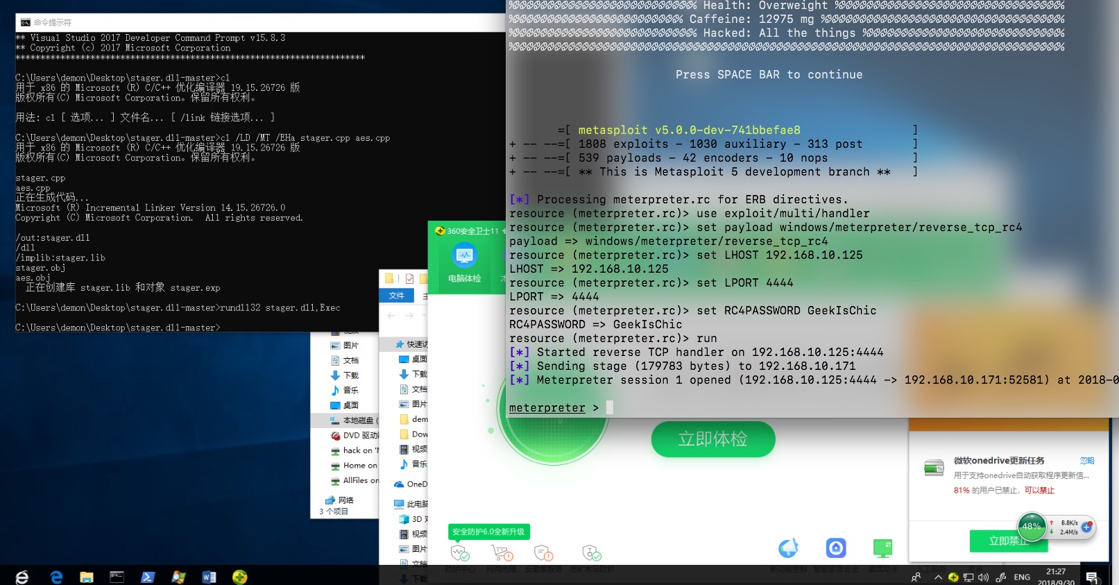Select the 'Home on' network drive
Screen dimensions: 1119x585
pos(355,466)
